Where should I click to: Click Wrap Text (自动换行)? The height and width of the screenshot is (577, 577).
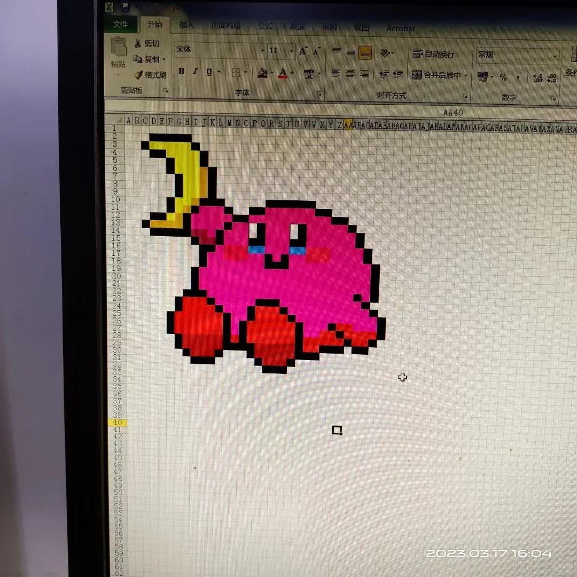(433, 54)
